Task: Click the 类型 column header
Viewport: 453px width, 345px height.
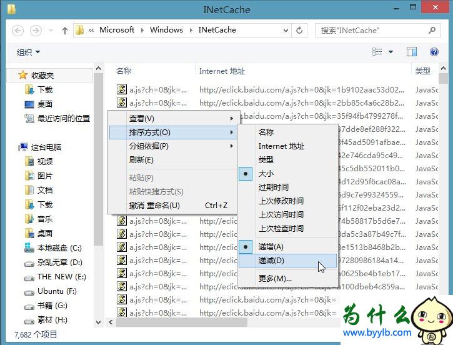Action: pyautogui.click(x=422, y=71)
